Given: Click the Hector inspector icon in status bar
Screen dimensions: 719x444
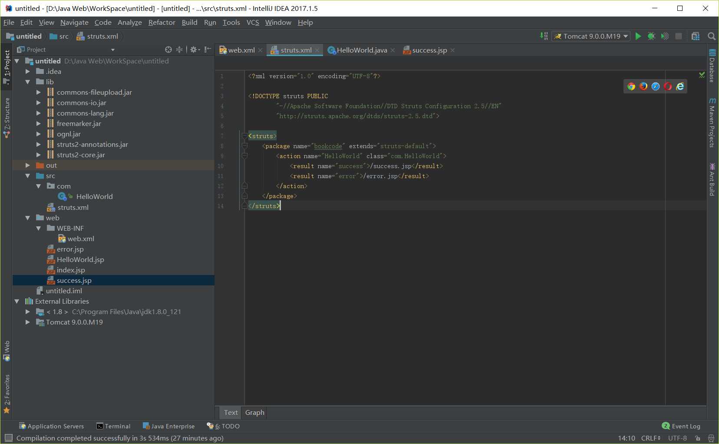Looking at the screenshot, I should pyautogui.click(x=711, y=438).
